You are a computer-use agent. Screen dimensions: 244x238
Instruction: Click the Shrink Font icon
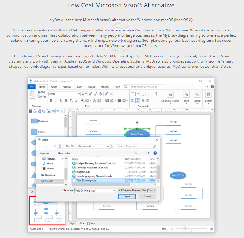(x=95, y=94)
